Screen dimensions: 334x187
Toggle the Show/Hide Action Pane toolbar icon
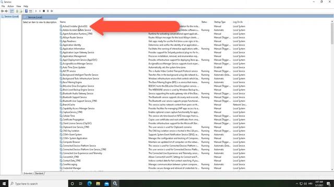[x=30, y=11]
